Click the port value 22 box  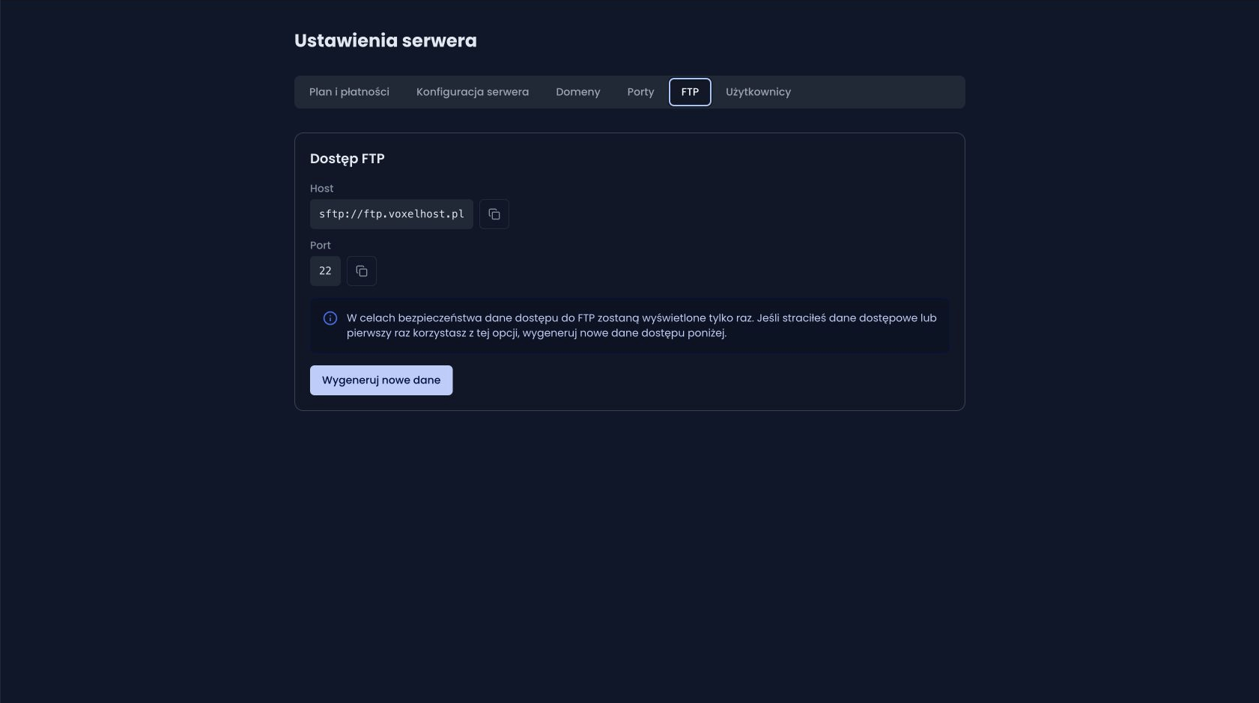pos(325,271)
